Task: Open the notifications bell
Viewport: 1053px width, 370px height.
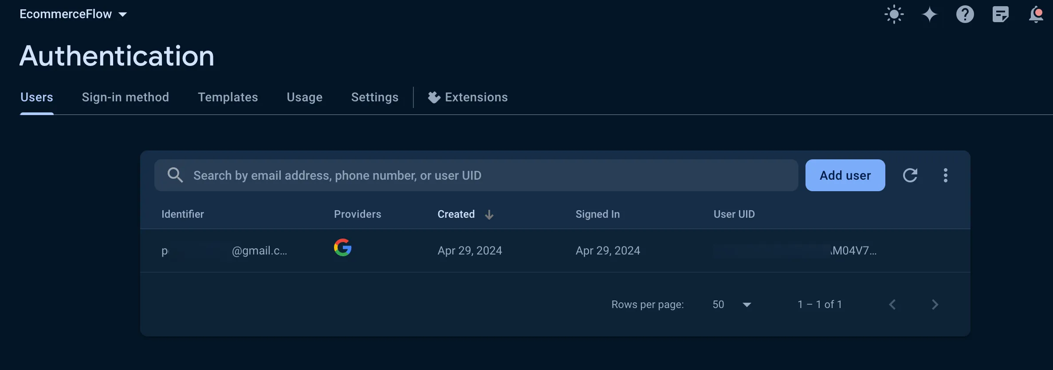Action: coord(1036,15)
